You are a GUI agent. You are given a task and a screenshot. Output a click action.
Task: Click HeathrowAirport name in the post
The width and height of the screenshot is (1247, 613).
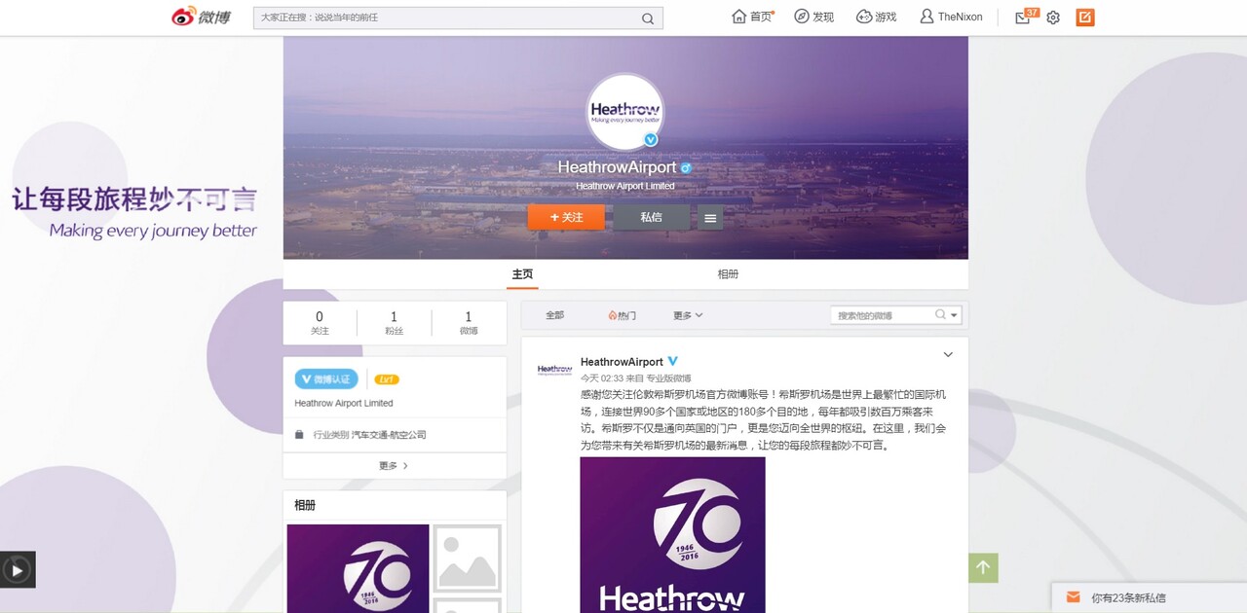coord(622,362)
